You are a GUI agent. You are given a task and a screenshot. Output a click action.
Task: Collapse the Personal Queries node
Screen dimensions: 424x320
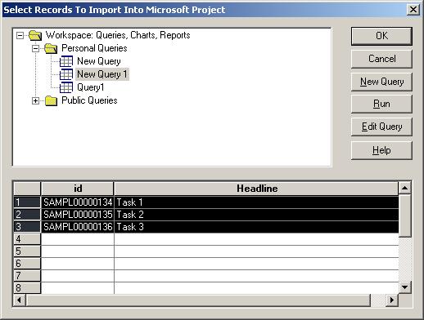(x=35, y=48)
